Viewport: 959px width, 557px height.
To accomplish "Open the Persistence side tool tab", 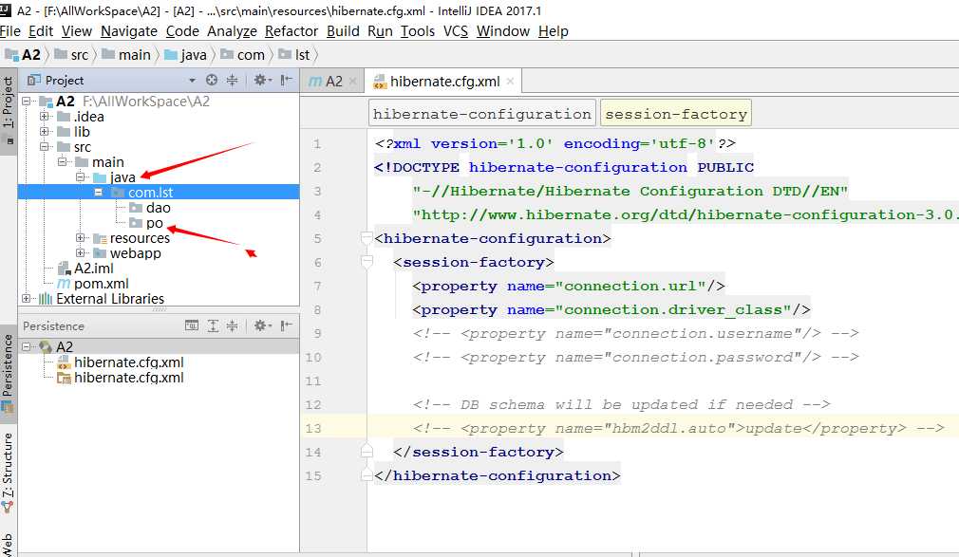I will click(8, 372).
